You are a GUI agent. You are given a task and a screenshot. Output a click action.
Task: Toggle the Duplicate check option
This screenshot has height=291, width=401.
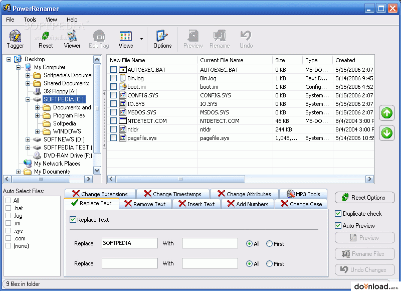pyautogui.click(x=338, y=213)
